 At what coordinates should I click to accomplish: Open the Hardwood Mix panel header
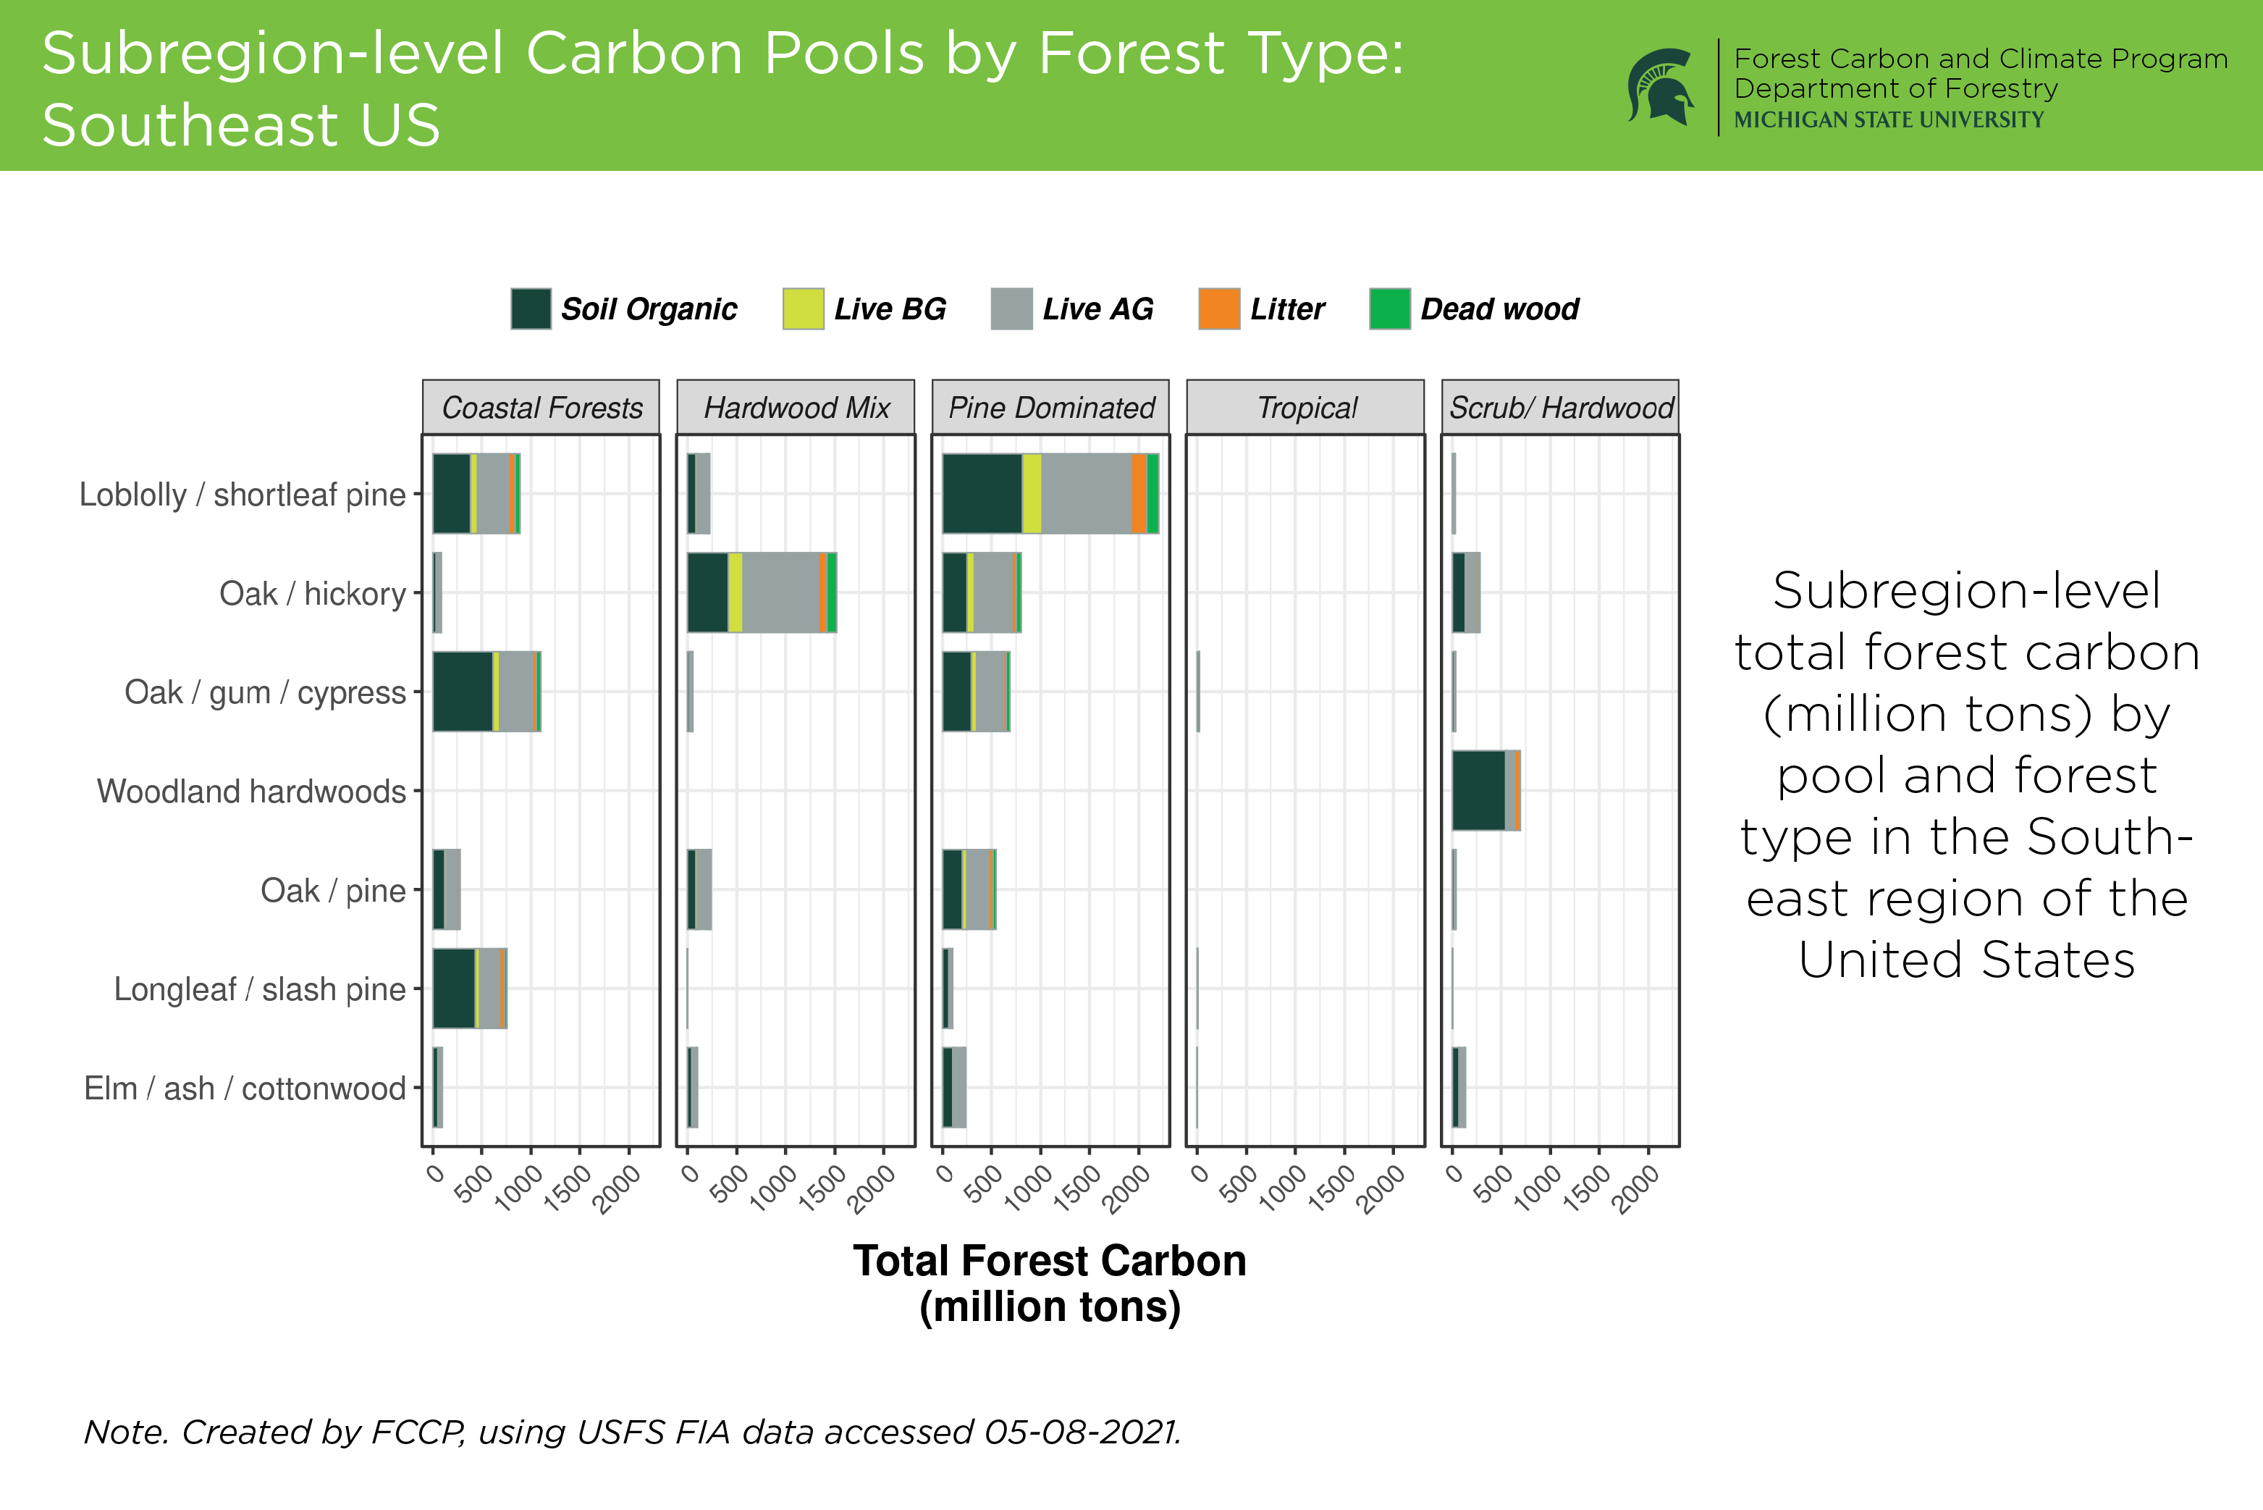click(796, 407)
